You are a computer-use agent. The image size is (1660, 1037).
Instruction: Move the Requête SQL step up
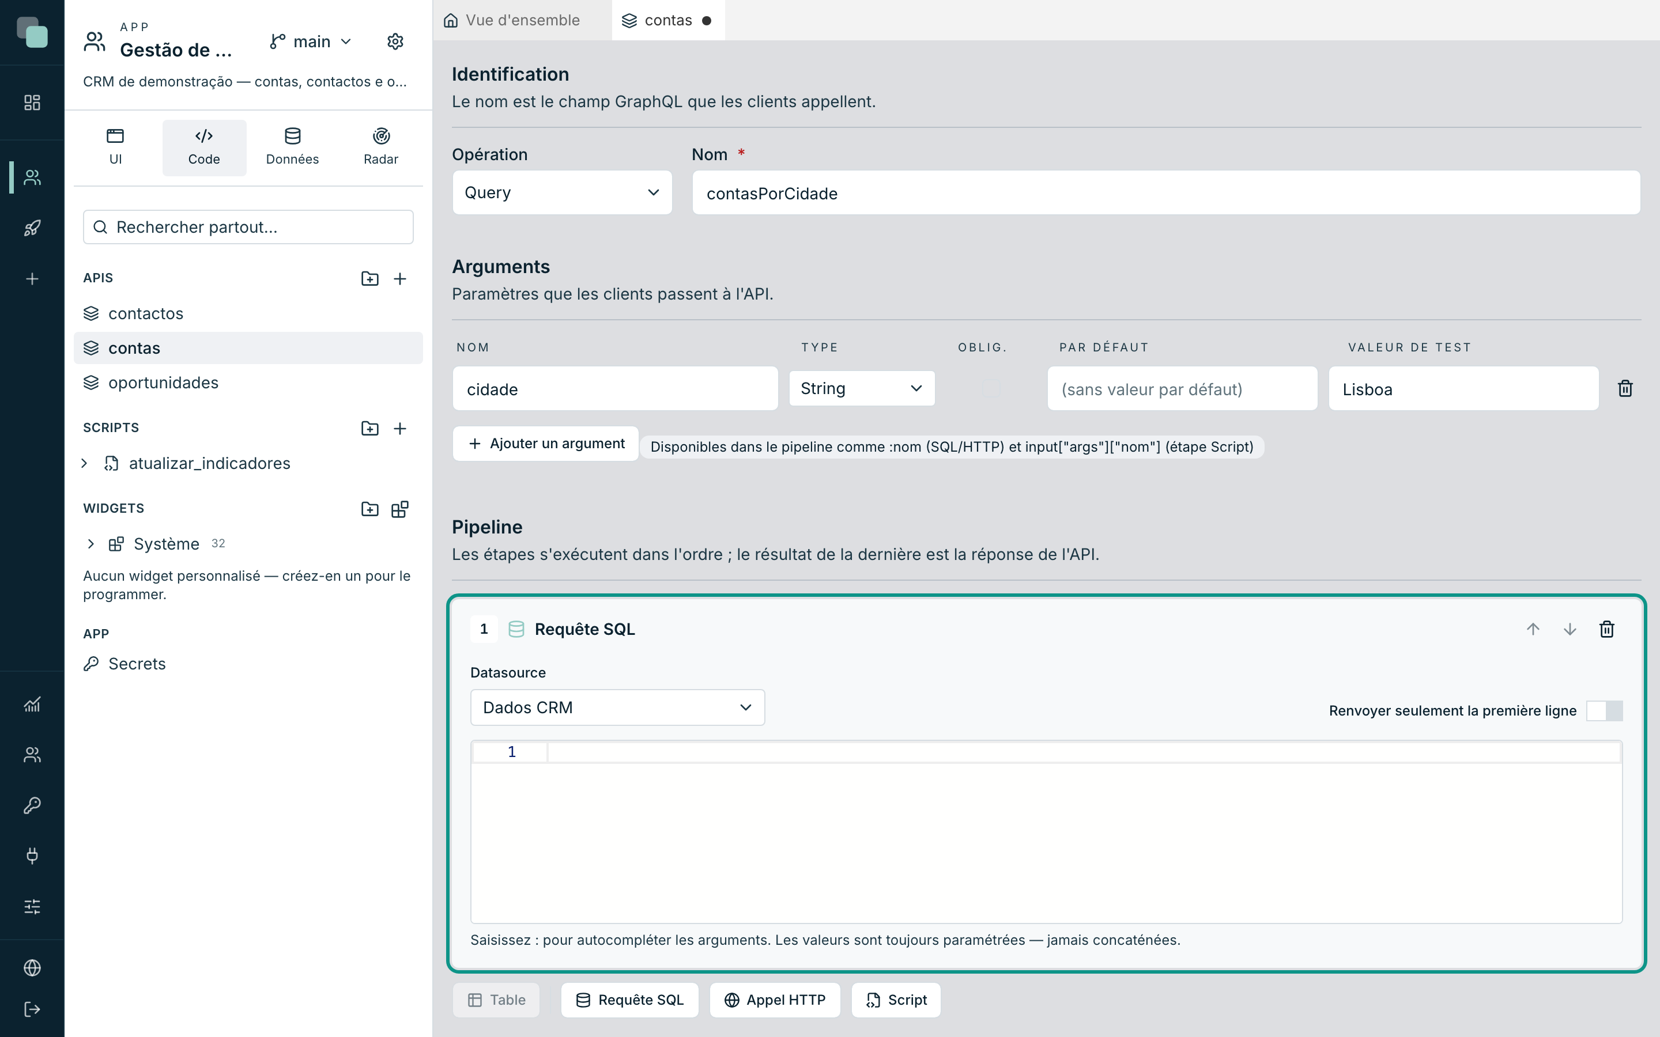click(1533, 629)
